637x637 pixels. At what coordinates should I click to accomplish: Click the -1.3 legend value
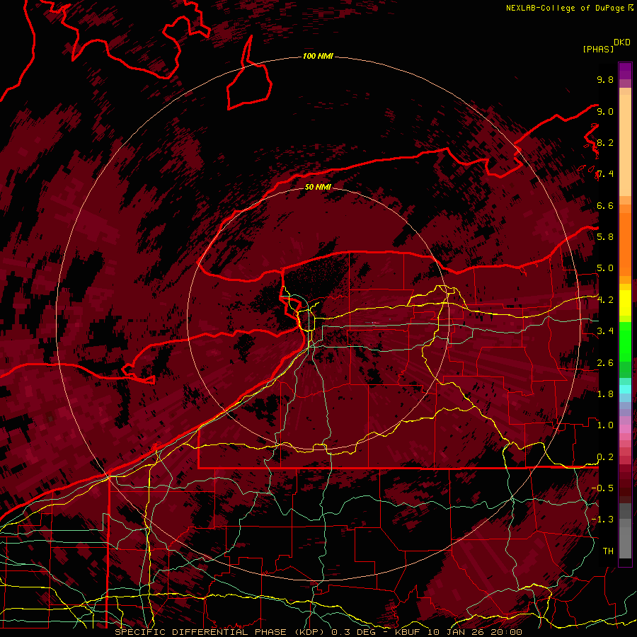coord(603,520)
